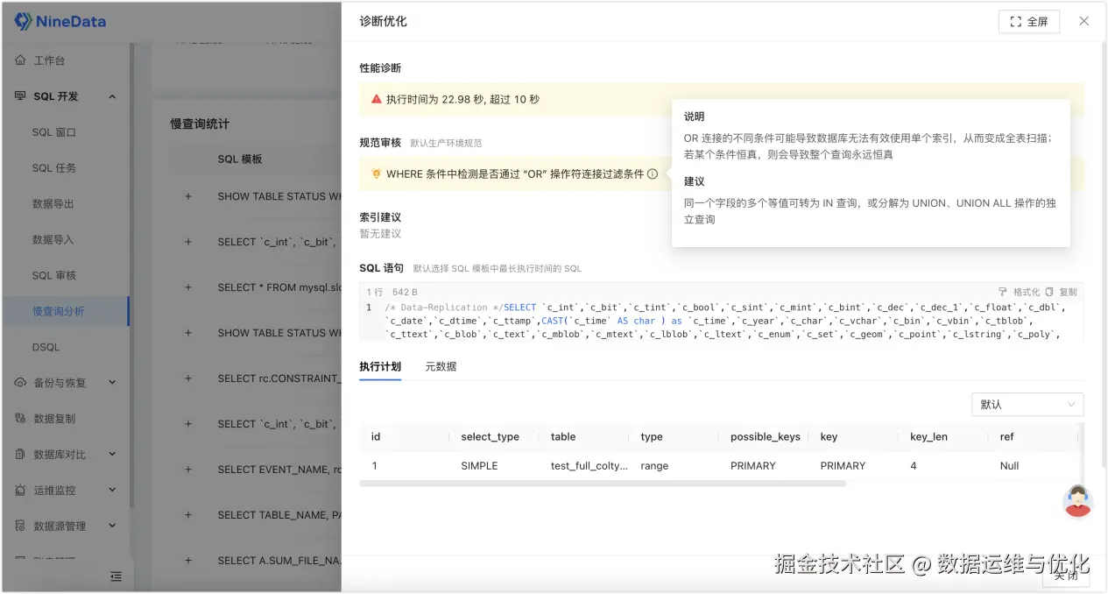The image size is (1108, 594).
Task: Click the 工作台 home icon
Action: (x=20, y=60)
